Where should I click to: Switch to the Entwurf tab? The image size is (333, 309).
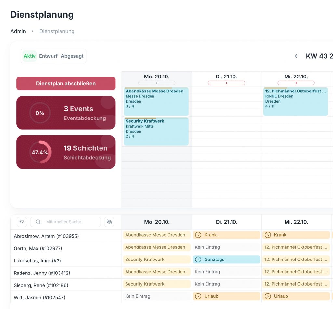(x=48, y=56)
